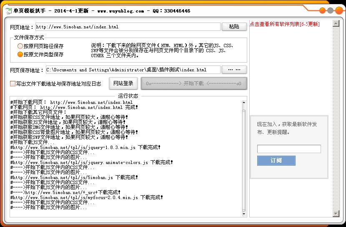
Task: Click the 网页保存地址 path field
Action: 132,70
